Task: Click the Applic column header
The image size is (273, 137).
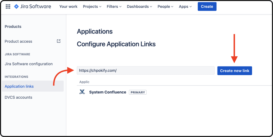Action: pyautogui.click(x=84, y=82)
